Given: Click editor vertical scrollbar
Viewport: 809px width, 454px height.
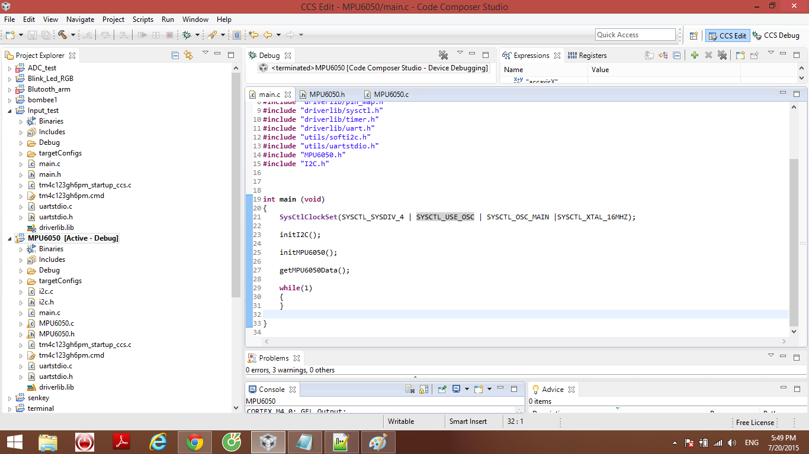Looking at the screenshot, I should (794, 242).
